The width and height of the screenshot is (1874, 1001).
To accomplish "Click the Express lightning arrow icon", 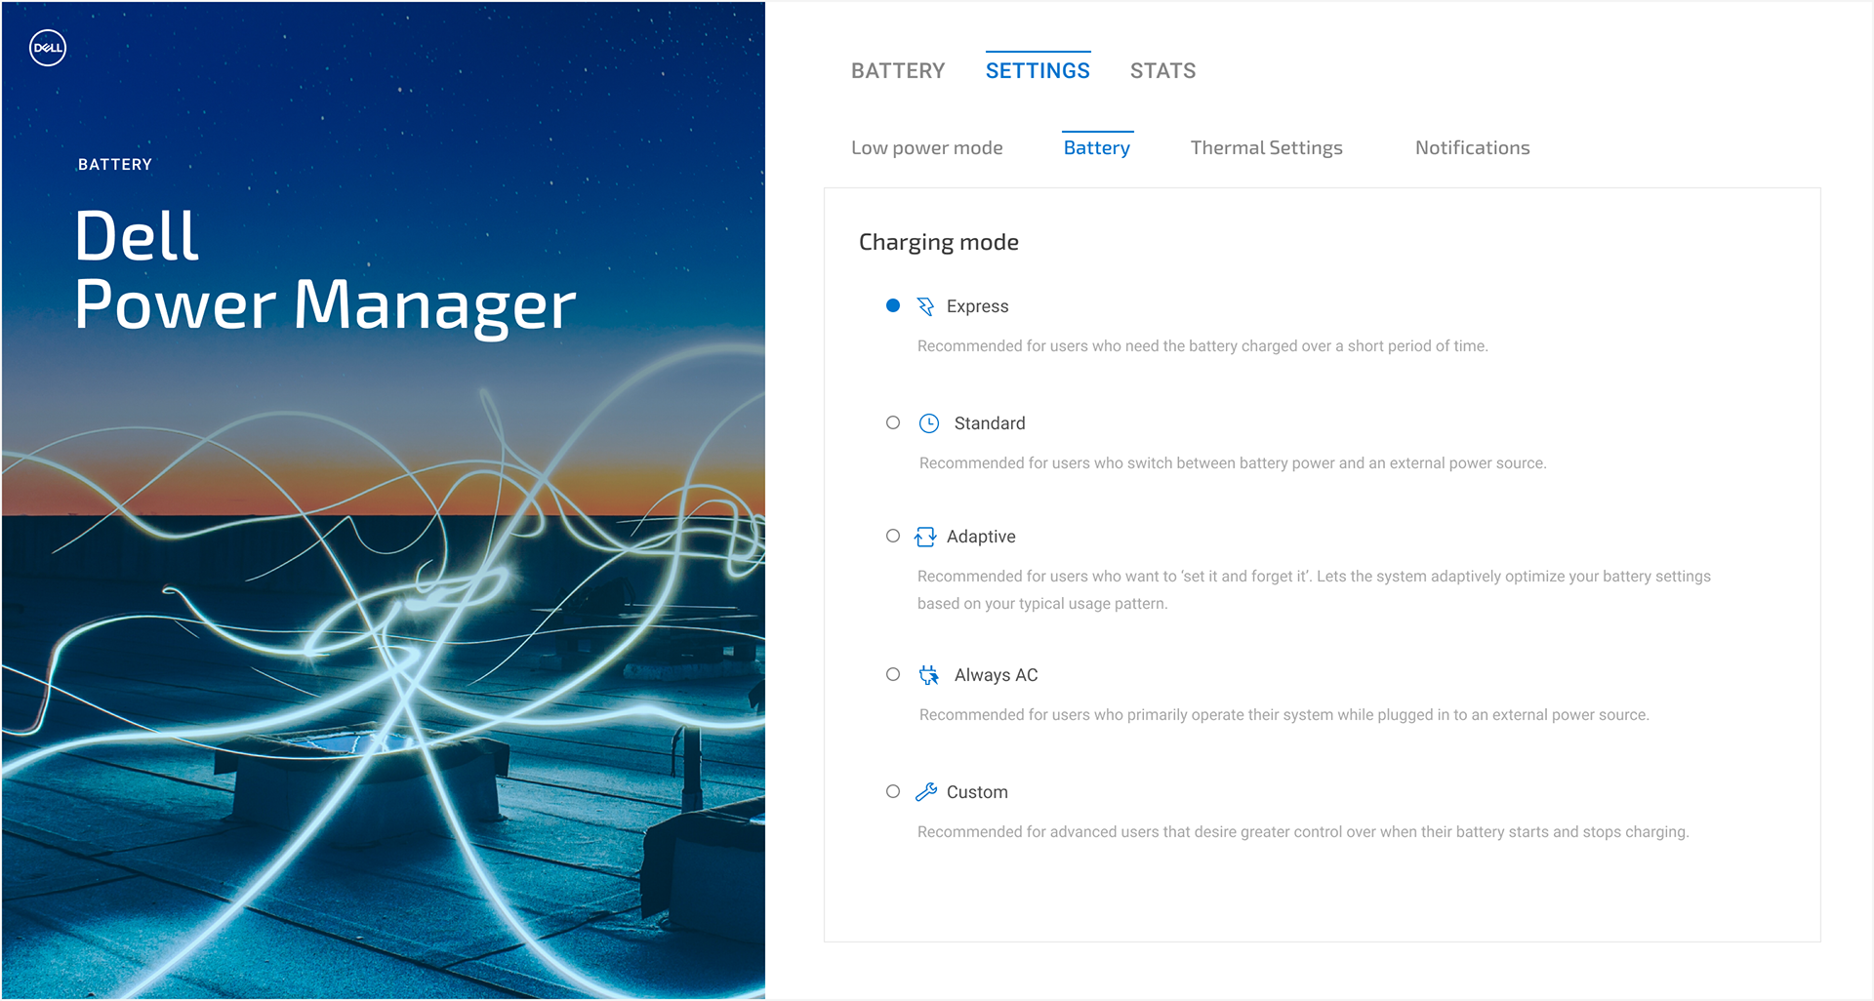I will (x=925, y=306).
